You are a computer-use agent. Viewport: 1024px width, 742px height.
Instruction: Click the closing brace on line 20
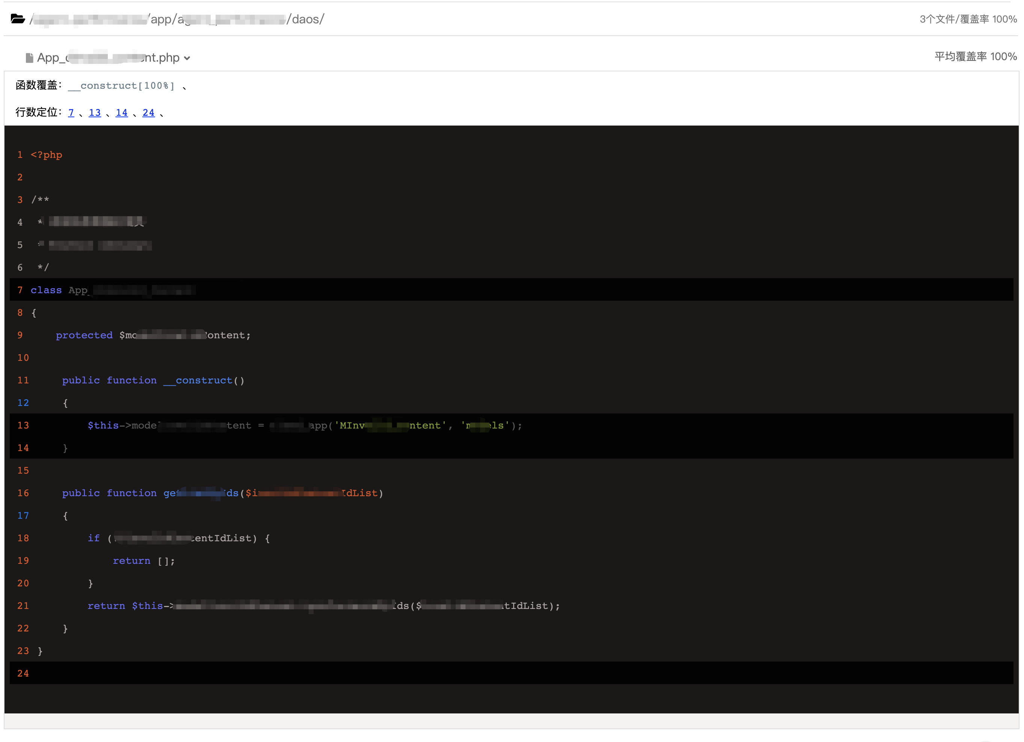click(x=90, y=583)
